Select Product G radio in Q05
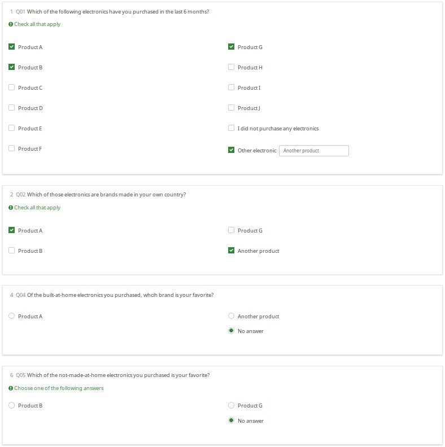445x447 pixels. point(231,405)
